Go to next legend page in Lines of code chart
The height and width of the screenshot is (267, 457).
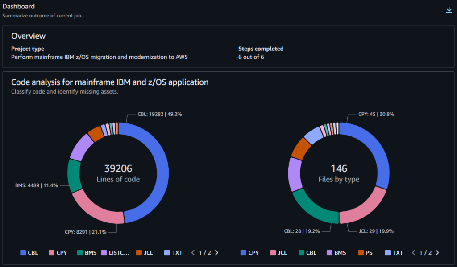(216, 253)
